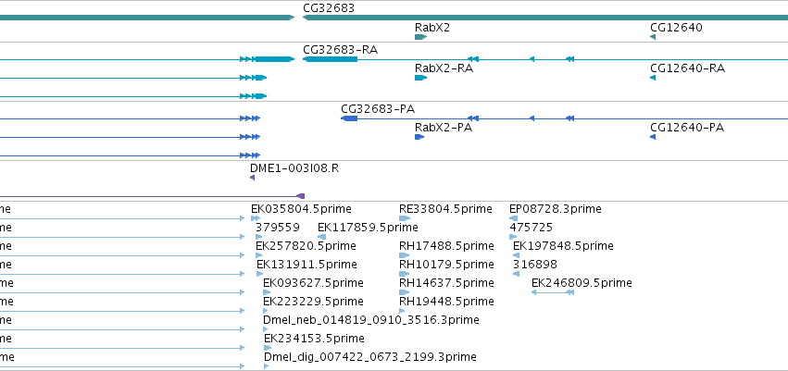Click the RH17488.5prime label
Screen dimensions: 788x371
pos(446,246)
